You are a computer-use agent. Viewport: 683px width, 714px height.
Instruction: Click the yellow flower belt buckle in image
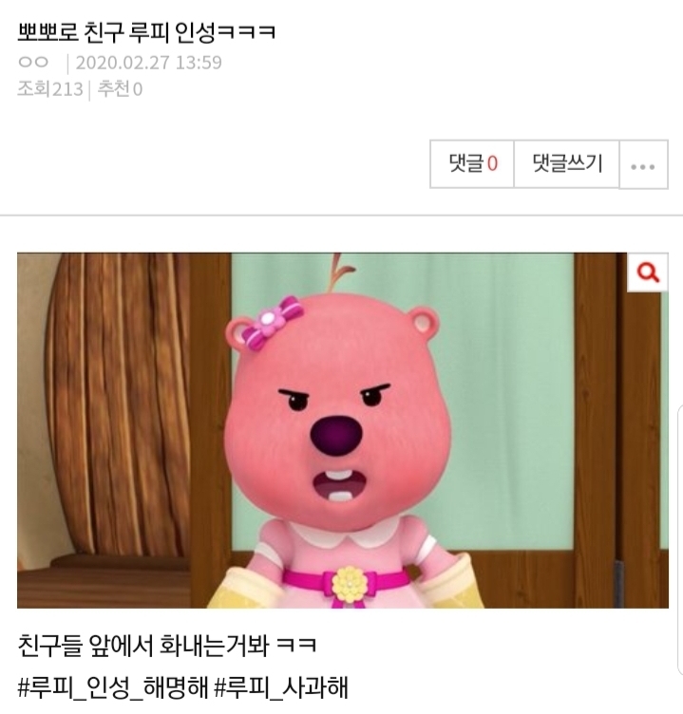point(350,585)
